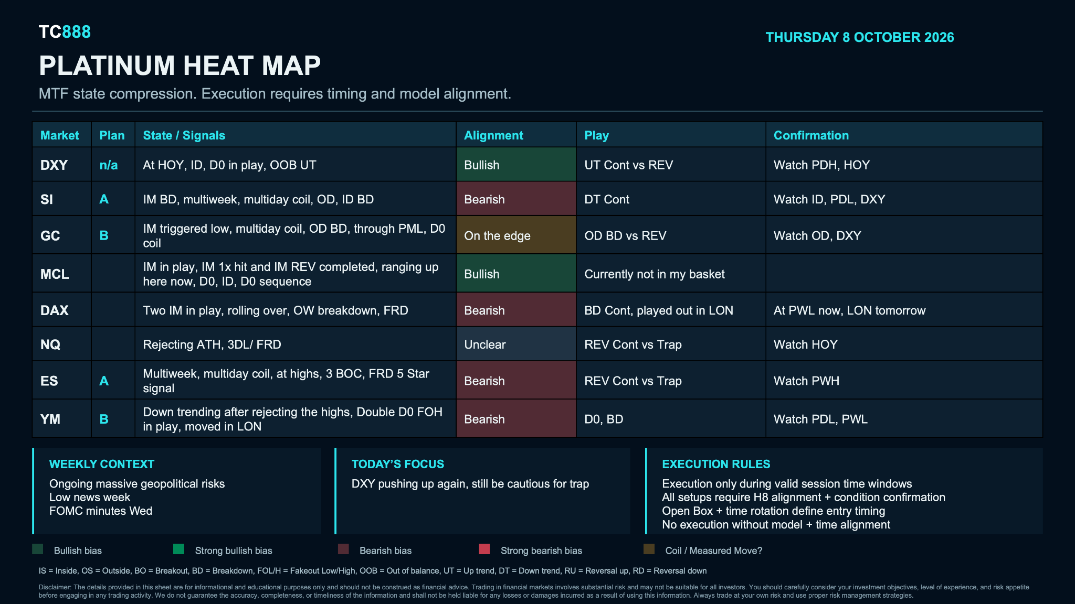Screen dimensions: 1075x604
Task: Select the YM market cell
Action: coord(62,419)
